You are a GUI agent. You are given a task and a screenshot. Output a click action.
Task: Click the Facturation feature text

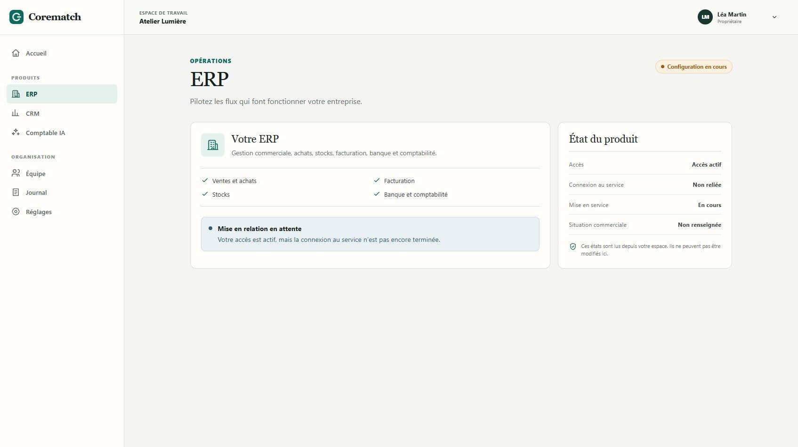click(399, 181)
